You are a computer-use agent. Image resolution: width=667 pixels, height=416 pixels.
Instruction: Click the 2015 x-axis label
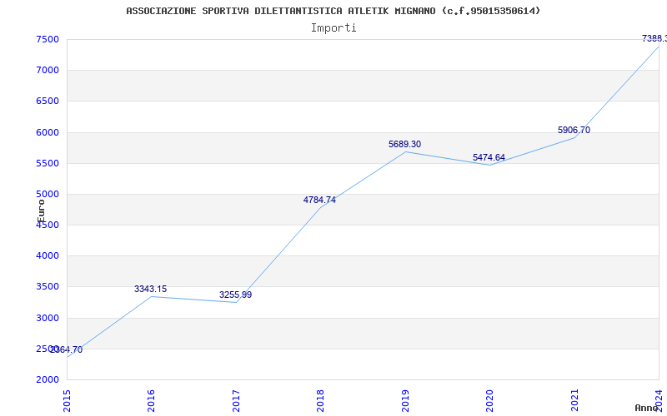67,400
